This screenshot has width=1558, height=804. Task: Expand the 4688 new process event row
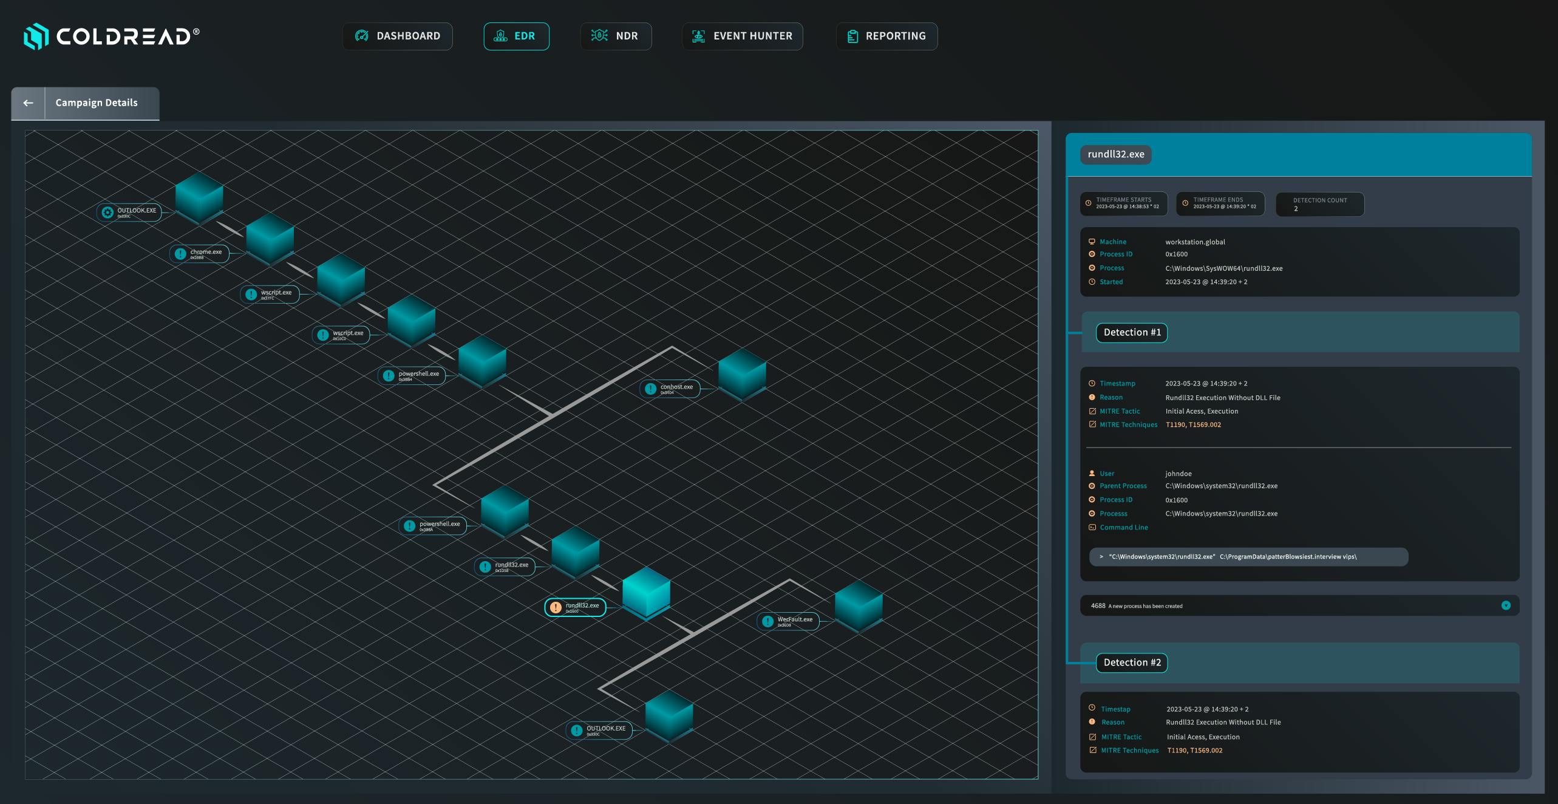(1506, 605)
